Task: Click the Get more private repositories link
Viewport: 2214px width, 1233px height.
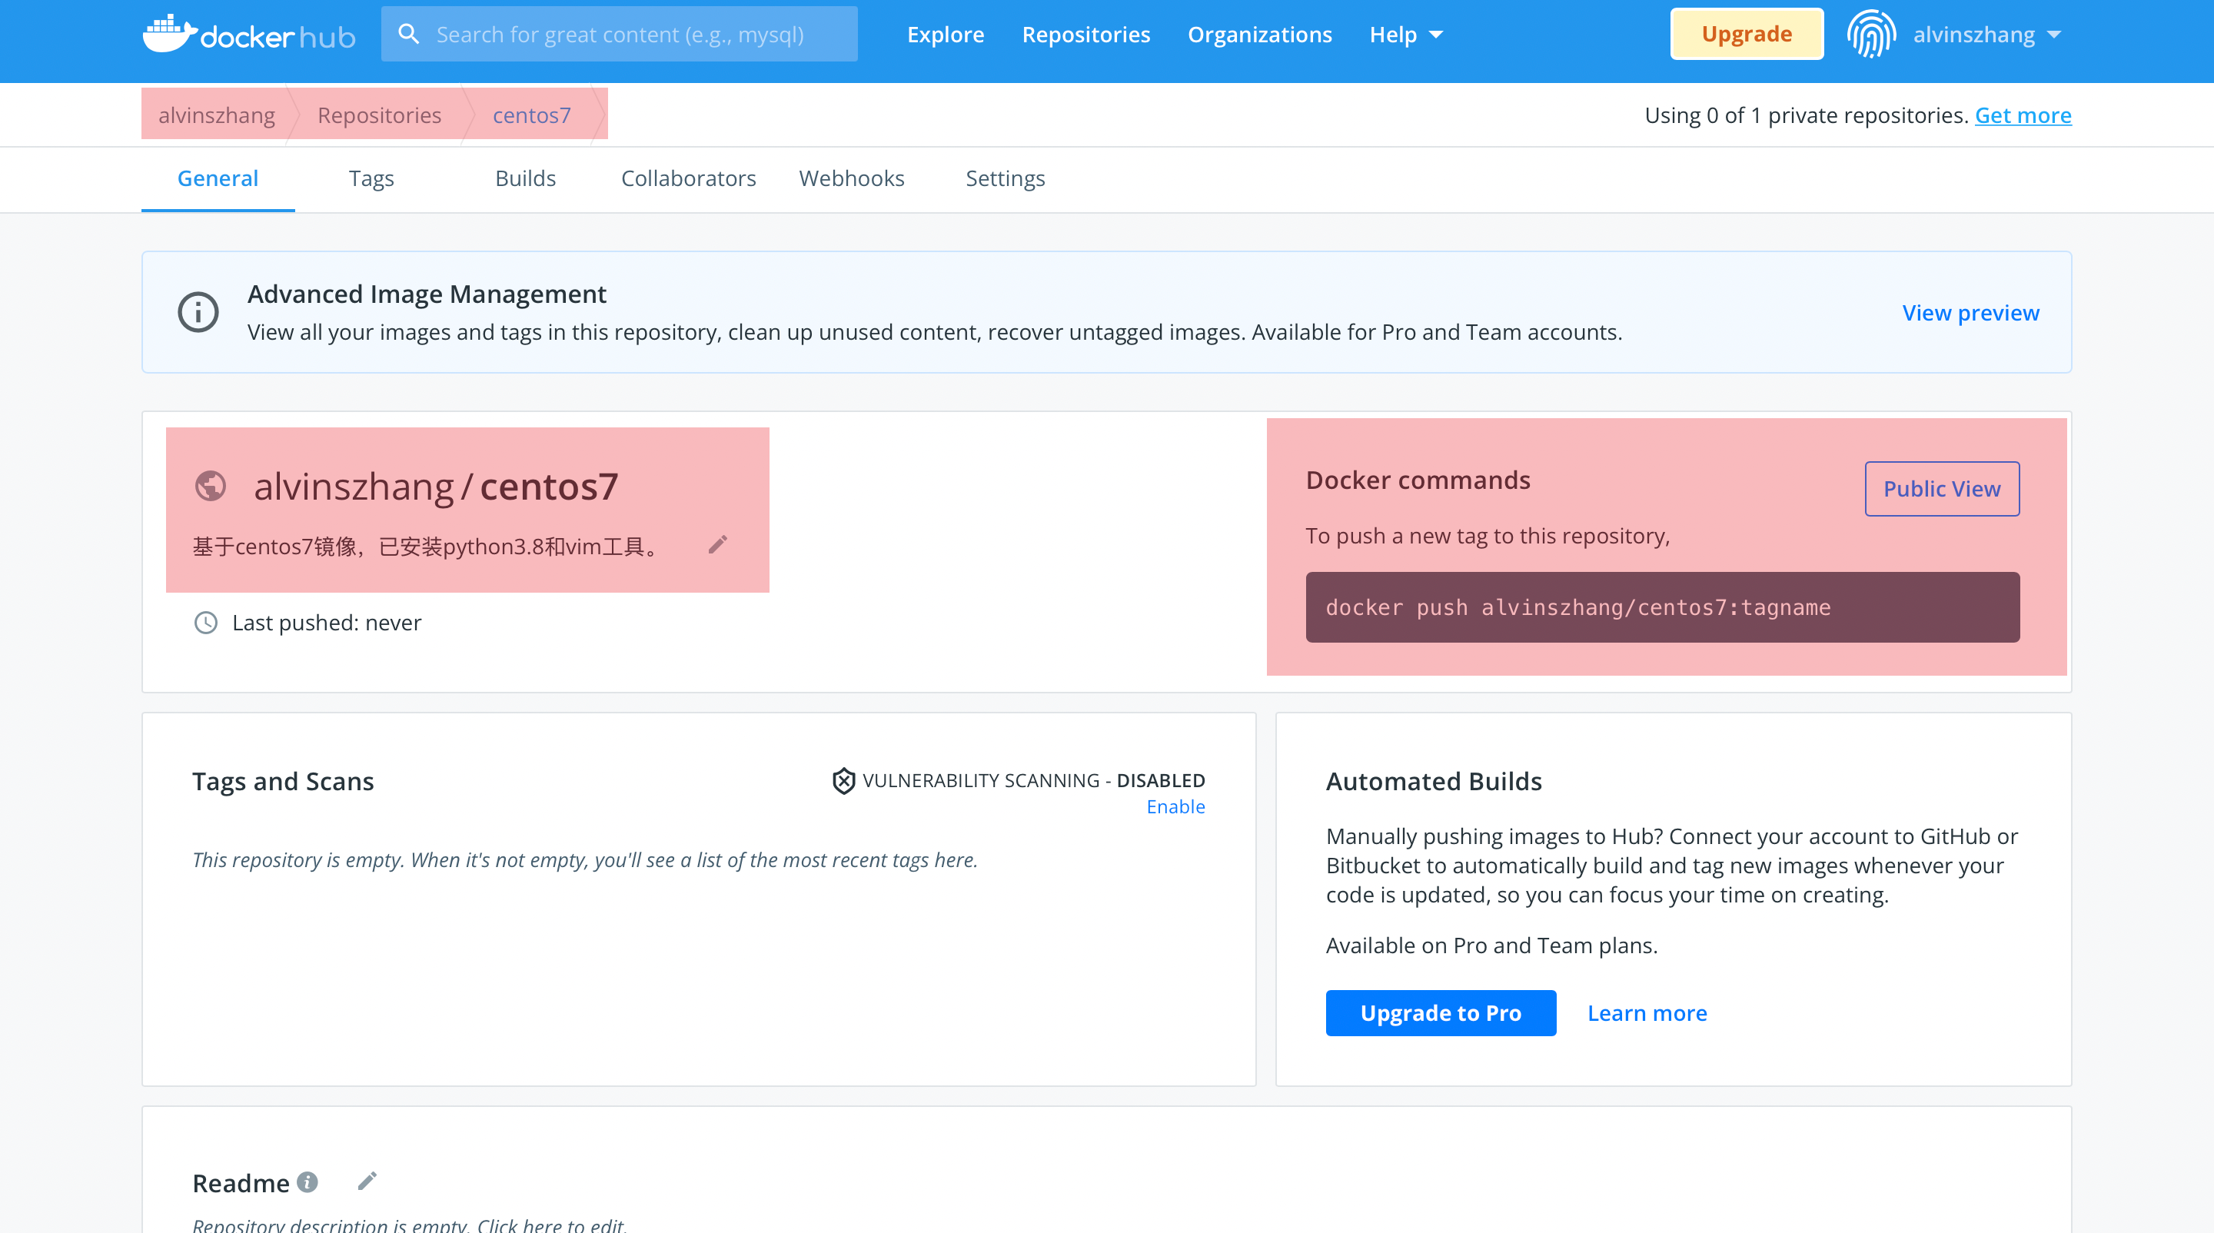Action: [x=2023, y=115]
